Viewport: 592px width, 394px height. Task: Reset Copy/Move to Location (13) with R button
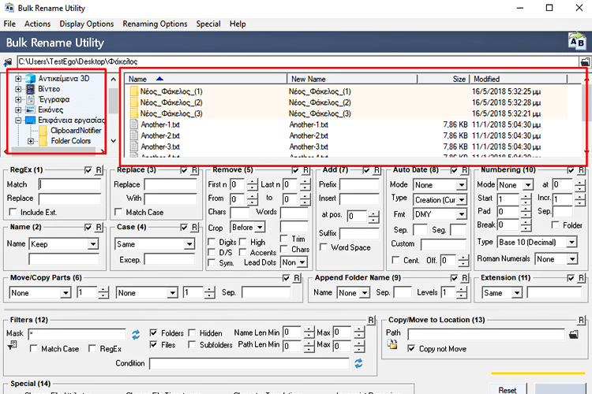tap(581, 321)
